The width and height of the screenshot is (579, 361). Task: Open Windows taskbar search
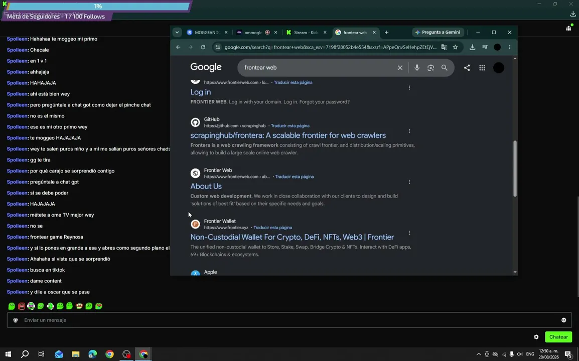25,354
